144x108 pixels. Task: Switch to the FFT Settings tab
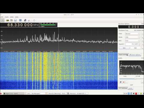point(123,88)
